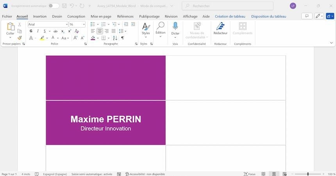Align text right
Screen dimensions: 336x176
[107, 31]
